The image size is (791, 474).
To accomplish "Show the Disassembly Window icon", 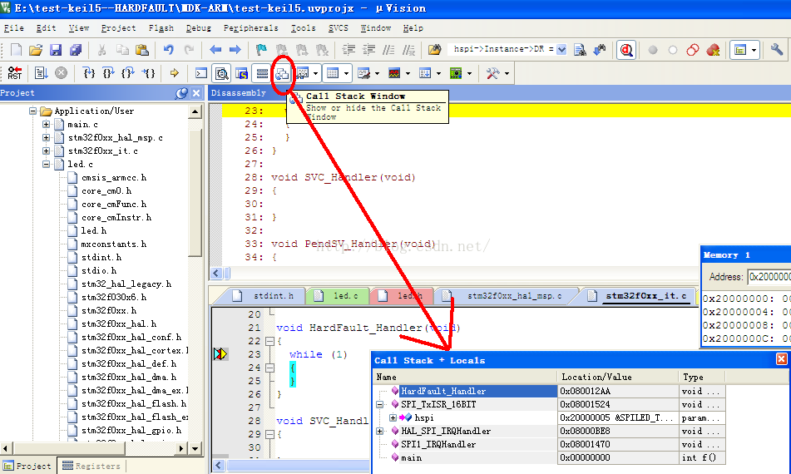I will tap(221, 74).
